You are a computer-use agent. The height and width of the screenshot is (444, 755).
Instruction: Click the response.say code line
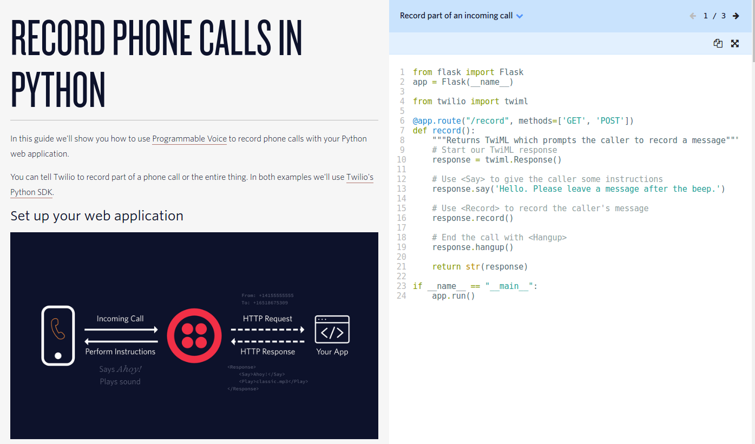tap(579, 189)
